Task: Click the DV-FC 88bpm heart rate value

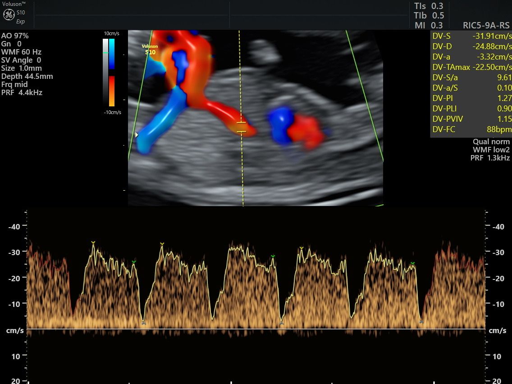Action: click(501, 129)
